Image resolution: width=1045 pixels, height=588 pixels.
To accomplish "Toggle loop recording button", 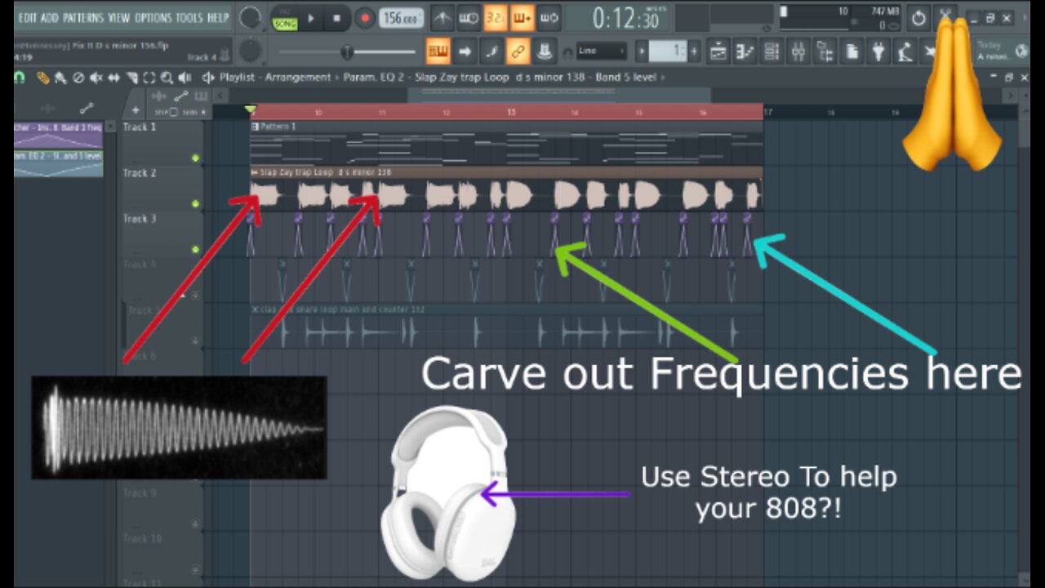I will [x=549, y=18].
